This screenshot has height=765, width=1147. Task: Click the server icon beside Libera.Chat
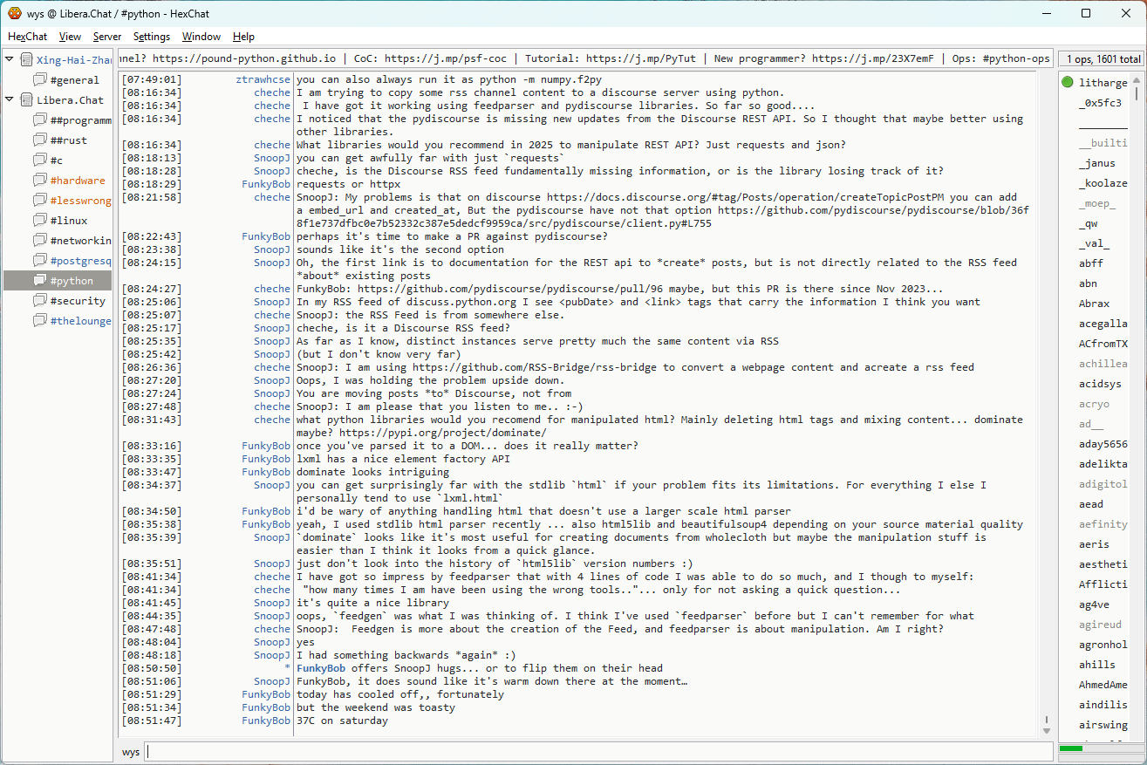coord(26,100)
